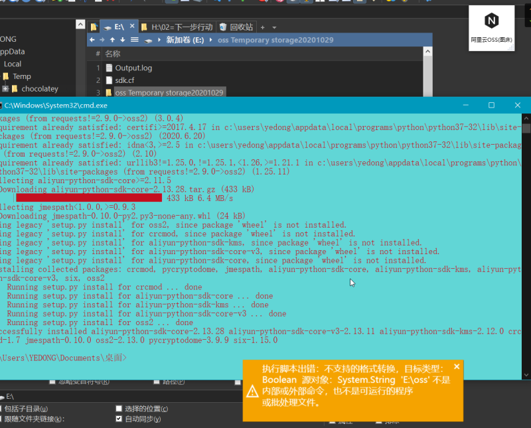Select Local in the folder tree
This screenshot has height=428, width=531.
pyautogui.click(x=13, y=64)
